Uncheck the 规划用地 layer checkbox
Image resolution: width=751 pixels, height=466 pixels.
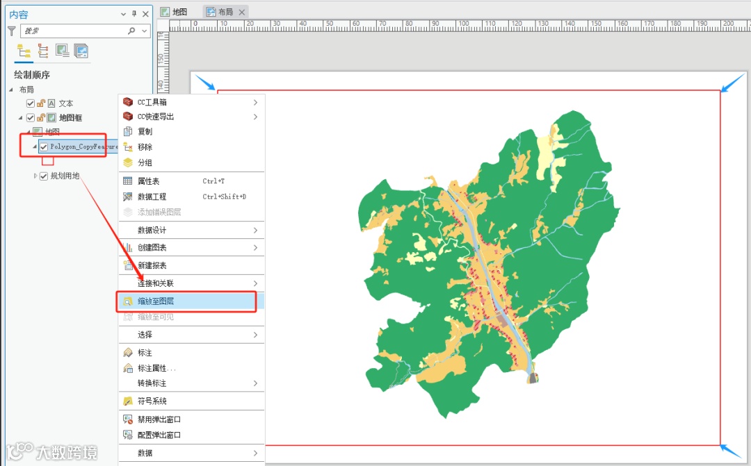[44, 176]
